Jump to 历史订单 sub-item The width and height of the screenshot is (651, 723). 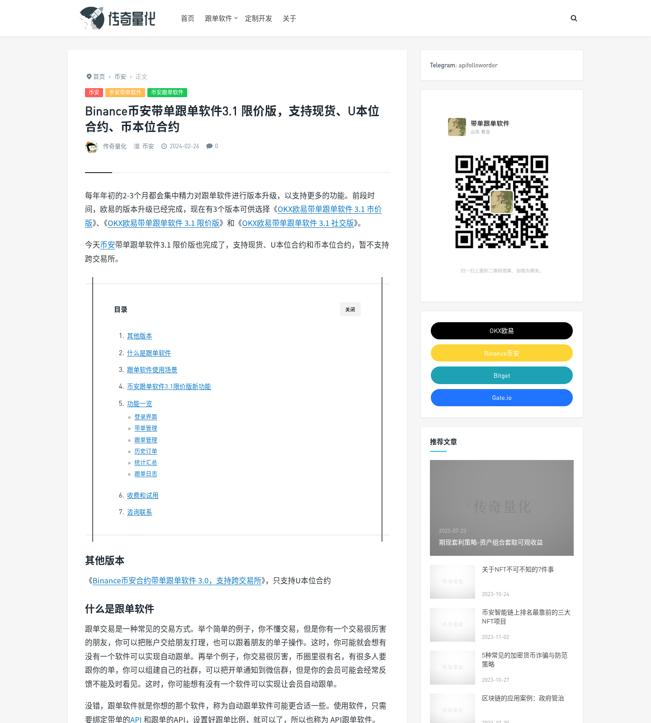coord(146,451)
